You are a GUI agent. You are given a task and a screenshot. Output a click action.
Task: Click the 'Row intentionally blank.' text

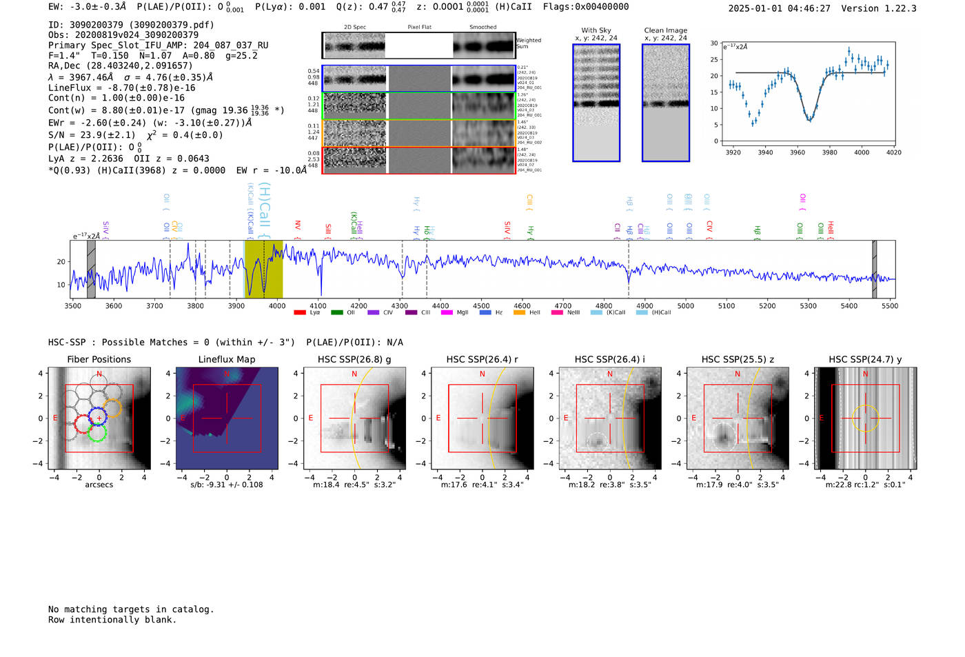pyautogui.click(x=112, y=620)
